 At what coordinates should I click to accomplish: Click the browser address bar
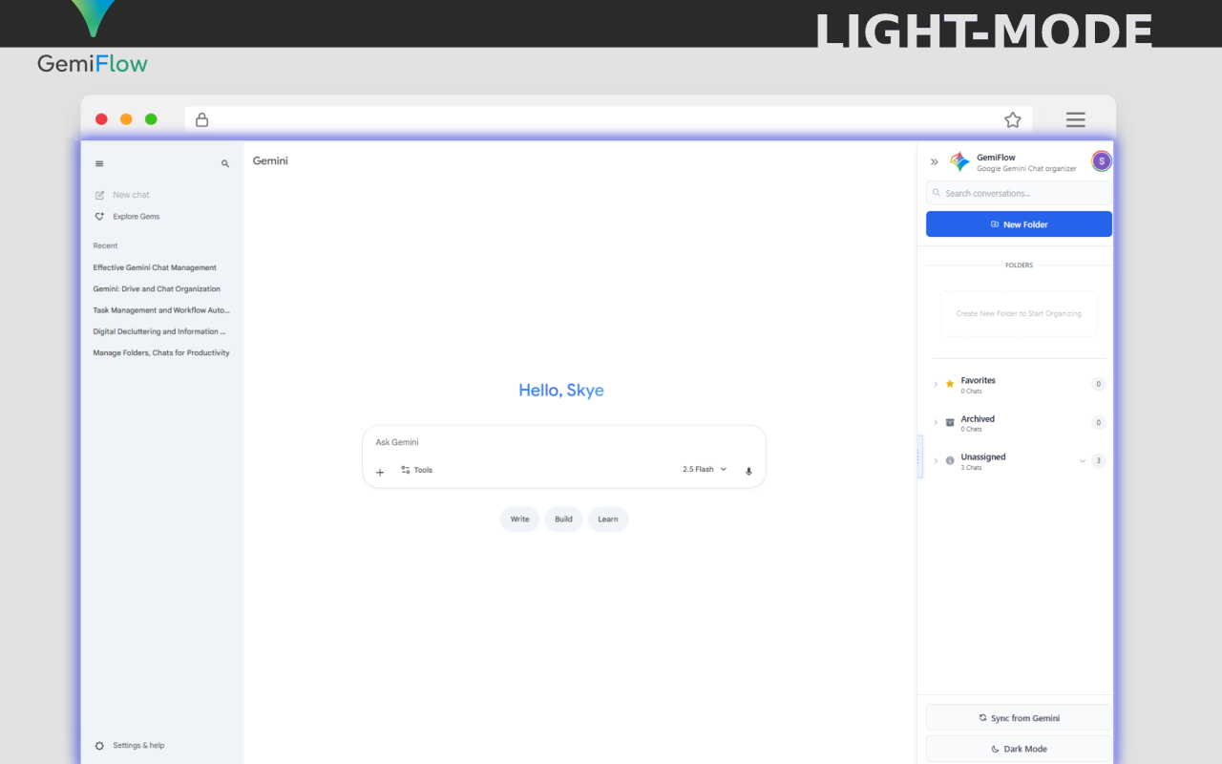click(608, 119)
